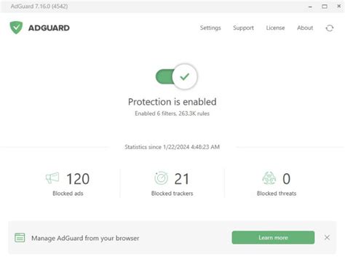Click the AdGuard green shield logo
Screen dimensions: 345x262
pyautogui.click(x=16, y=28)
